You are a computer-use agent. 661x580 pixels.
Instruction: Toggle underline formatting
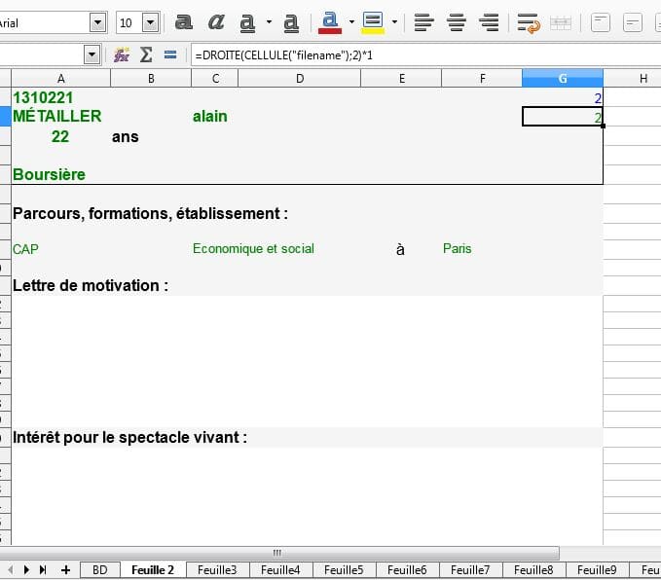[x=247, y=23]
